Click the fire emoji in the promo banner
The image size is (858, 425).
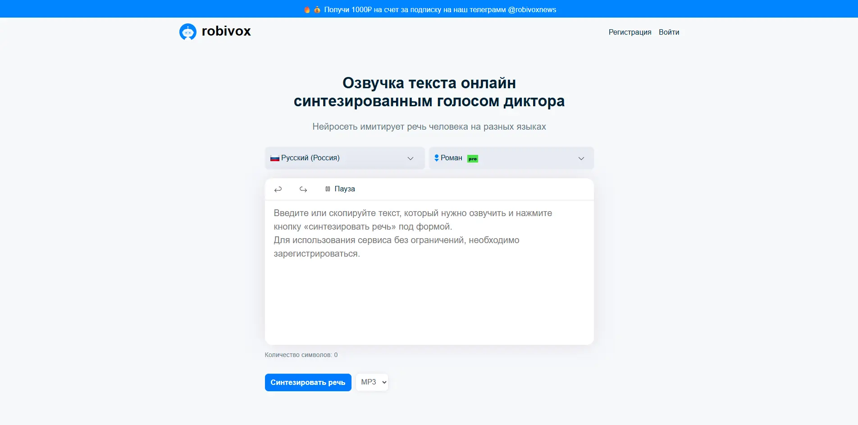click(x=307, y=9)
